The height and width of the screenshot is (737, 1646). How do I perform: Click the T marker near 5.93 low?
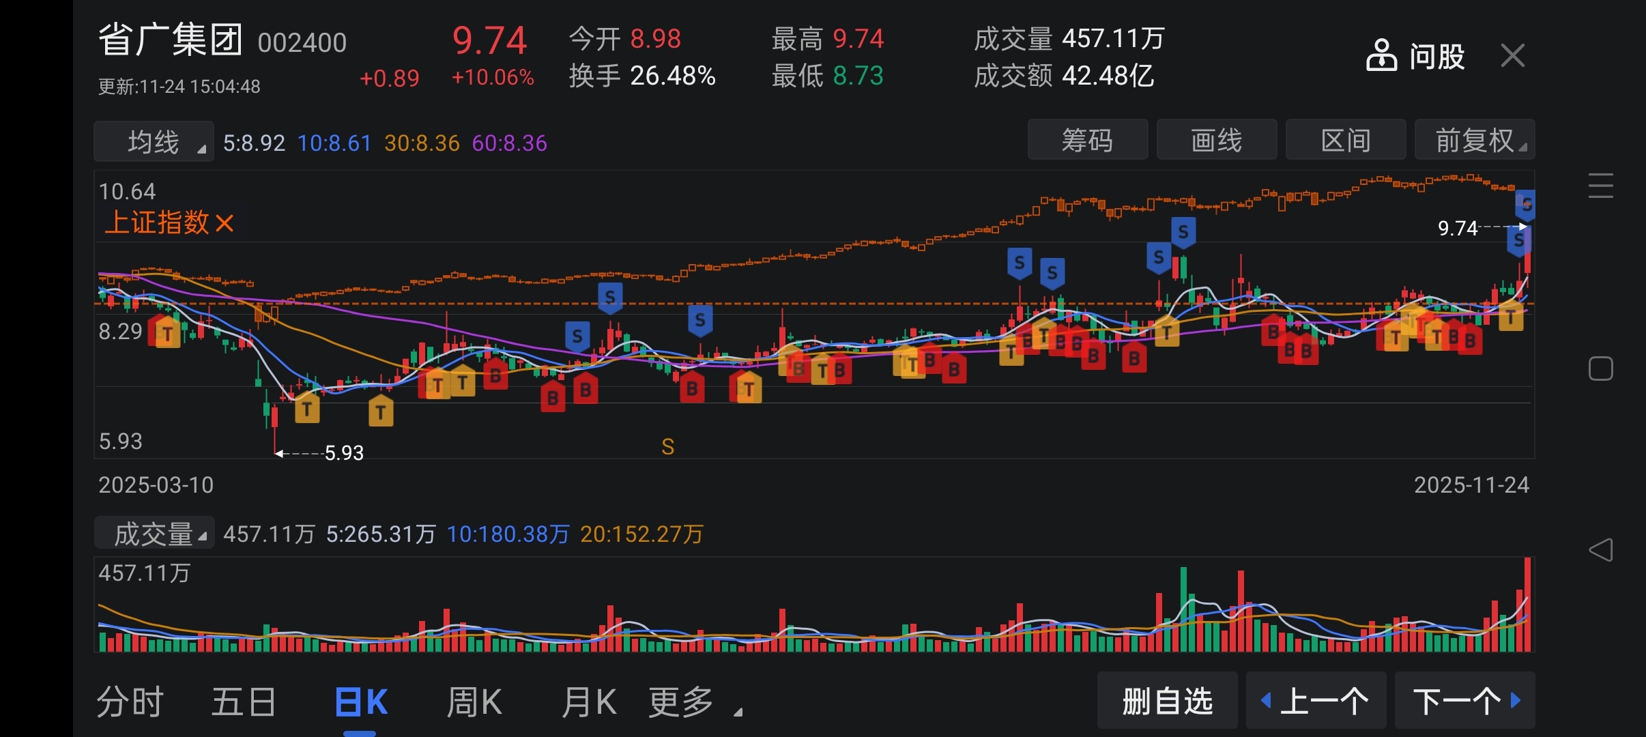(307, 409)
